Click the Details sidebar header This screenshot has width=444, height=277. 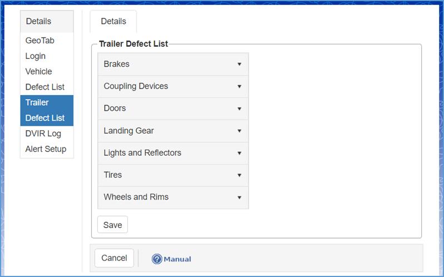38,22
